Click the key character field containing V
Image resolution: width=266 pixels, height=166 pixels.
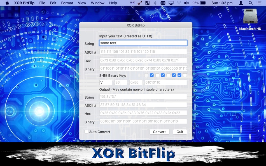106,82
